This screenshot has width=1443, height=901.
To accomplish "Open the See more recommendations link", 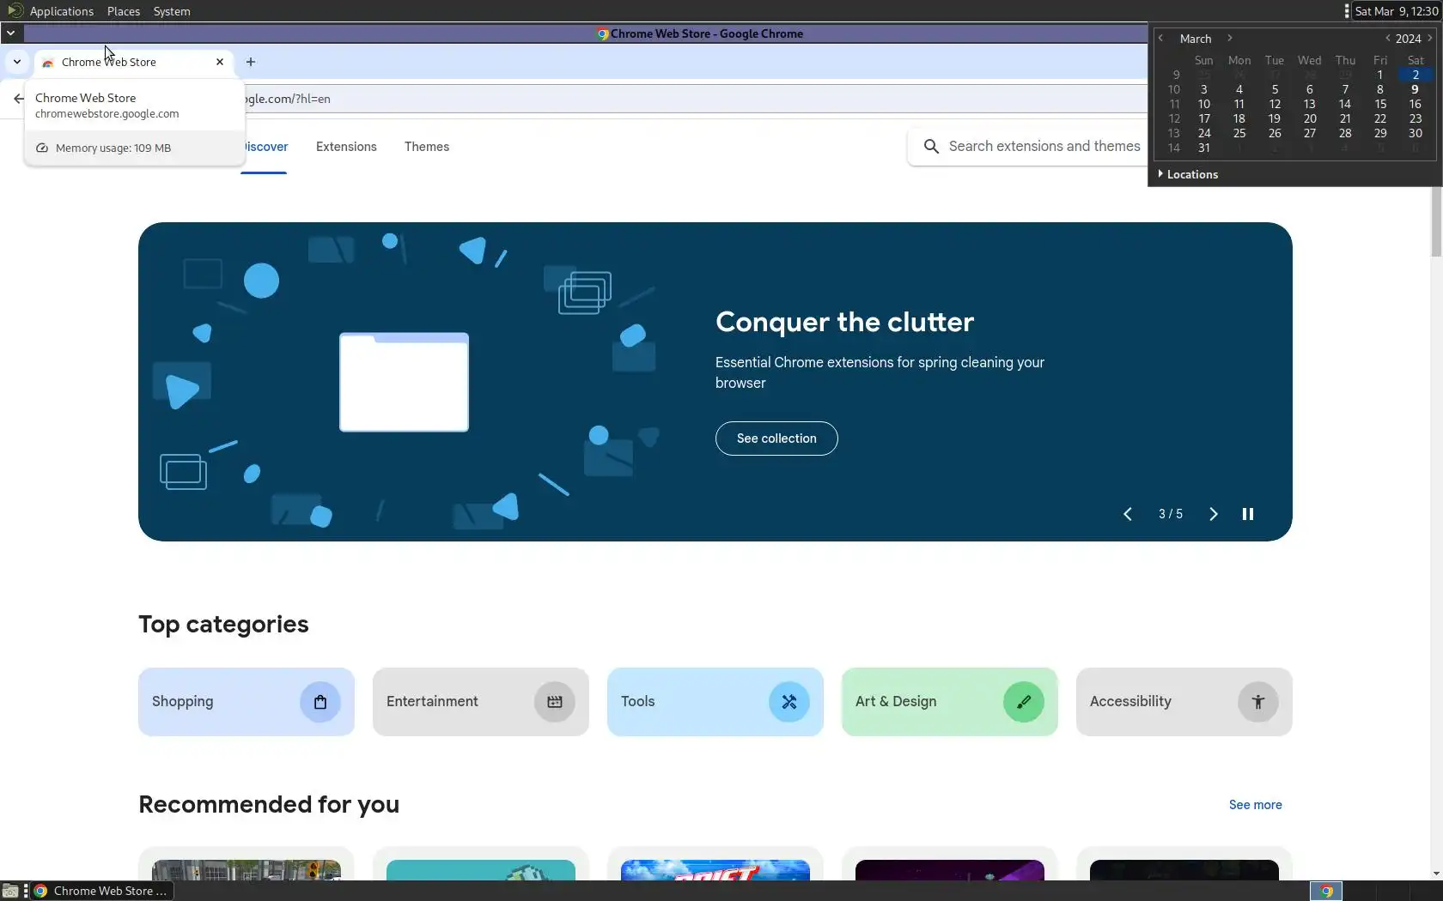I will (x=1255, y=805).
